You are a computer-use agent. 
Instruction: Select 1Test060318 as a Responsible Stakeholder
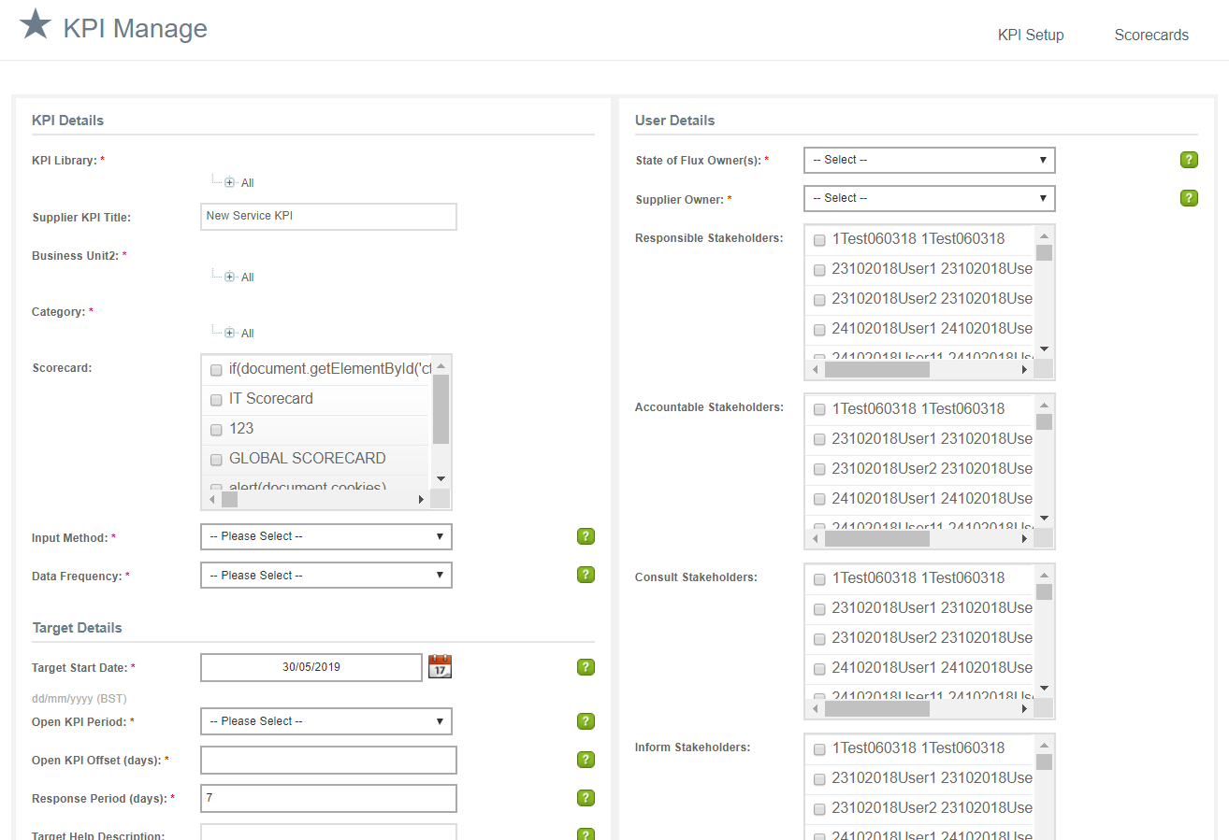tap(819, 239)
